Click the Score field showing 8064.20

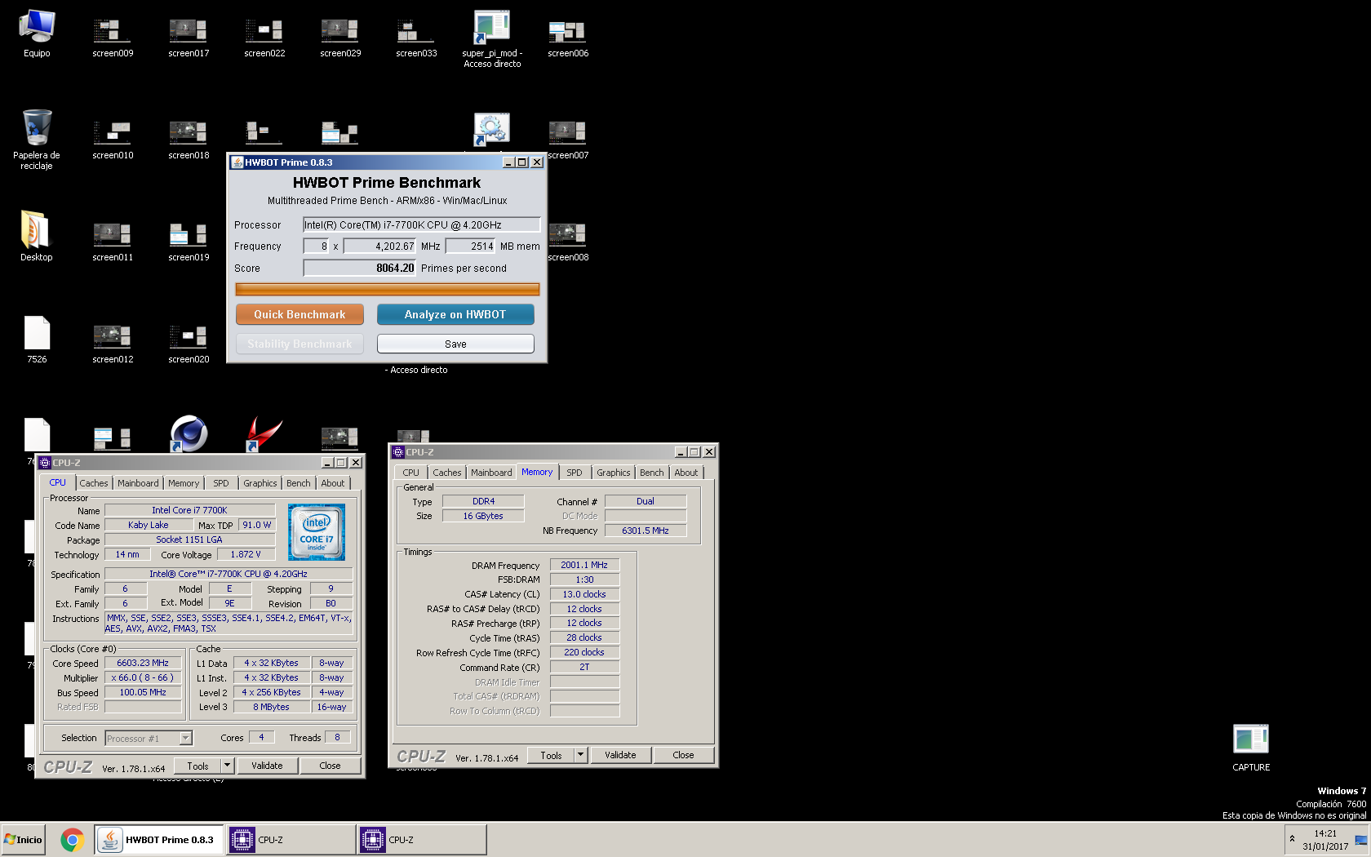[x=359, y=268]
